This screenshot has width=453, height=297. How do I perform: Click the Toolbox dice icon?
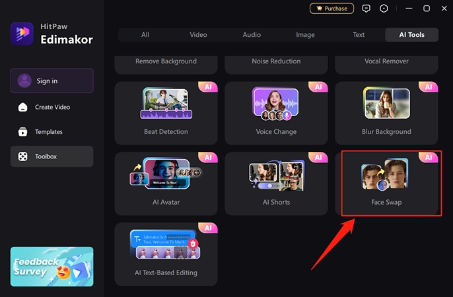[23, 156]
